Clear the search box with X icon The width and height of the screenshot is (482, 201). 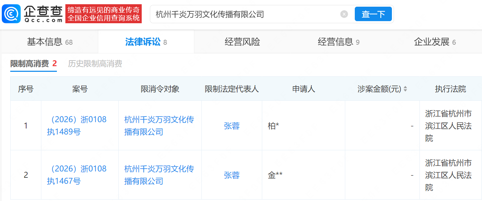(344, 14)
